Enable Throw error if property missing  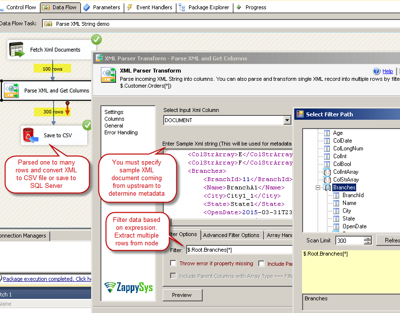[x=173, y=263]
